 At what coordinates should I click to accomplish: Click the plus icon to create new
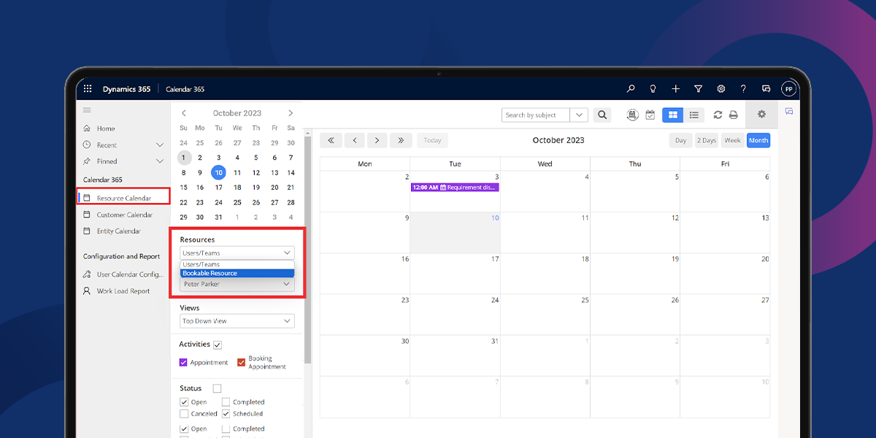coord(676,89)
